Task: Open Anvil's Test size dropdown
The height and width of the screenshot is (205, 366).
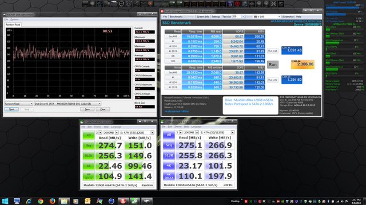Action: pos(238,17)
